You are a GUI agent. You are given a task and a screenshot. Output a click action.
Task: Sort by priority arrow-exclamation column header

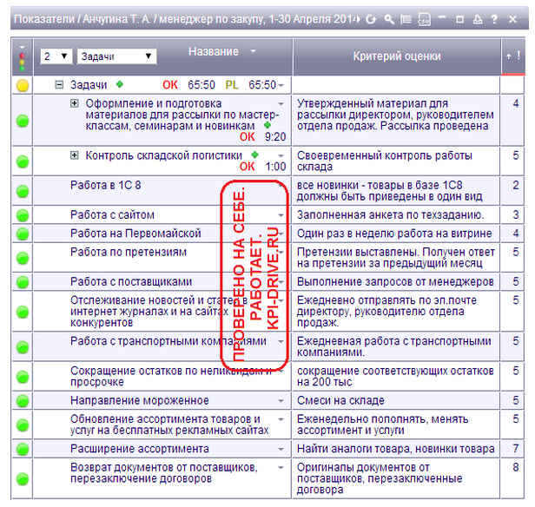pyautogui.click(x=512, y=56)
